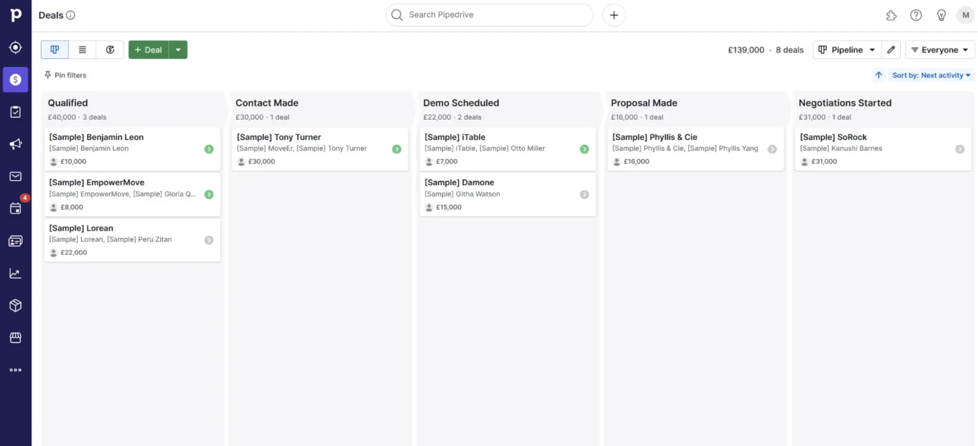978x446 pixels.
Task: Open the Pipedrive logo home
Action: 16,15
